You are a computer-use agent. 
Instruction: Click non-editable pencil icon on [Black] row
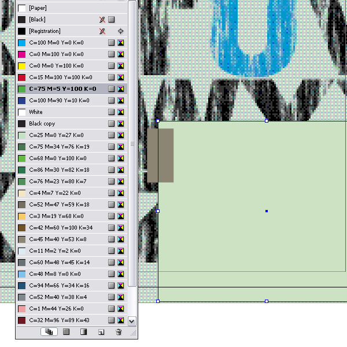[102, 20]
